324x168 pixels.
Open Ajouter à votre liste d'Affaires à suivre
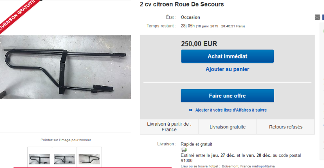[x=231, y=110]
